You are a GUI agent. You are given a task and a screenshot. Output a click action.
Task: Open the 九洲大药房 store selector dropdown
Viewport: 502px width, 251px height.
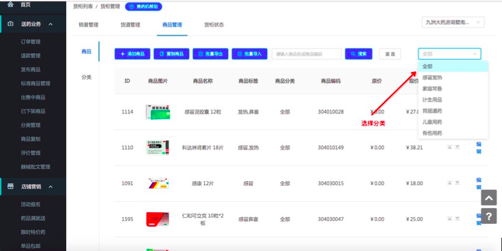tap(453, 22)
